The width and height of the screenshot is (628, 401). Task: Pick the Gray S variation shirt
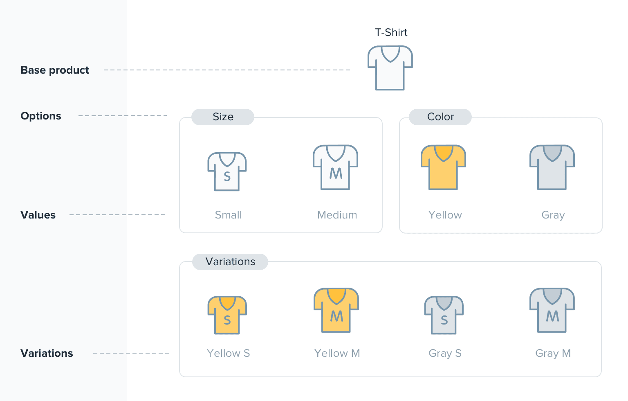[x=444, y=315]
